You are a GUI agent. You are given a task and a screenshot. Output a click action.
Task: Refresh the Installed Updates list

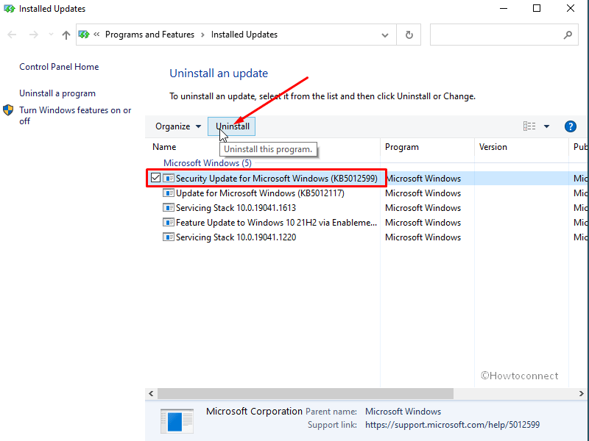point(409,35)
